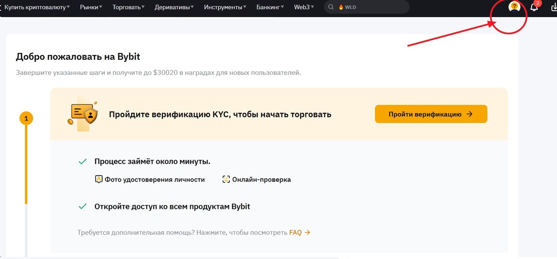Expand the Банкинг dropdown arrow
This screenshot has height=259, width=557.
click(283, 7)
